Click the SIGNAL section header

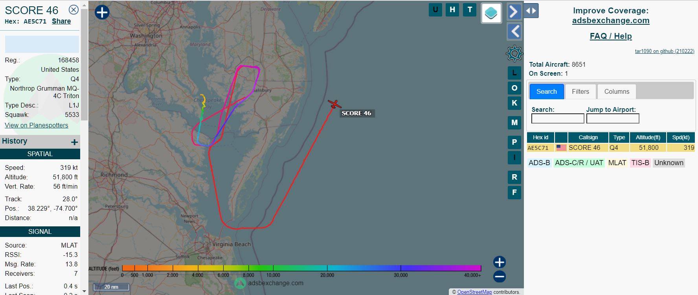coord(40,231)
